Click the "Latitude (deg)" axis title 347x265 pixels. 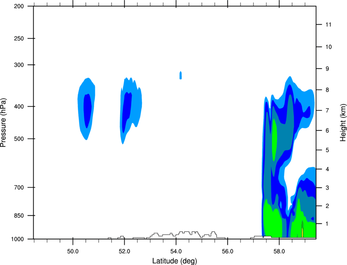175,261
